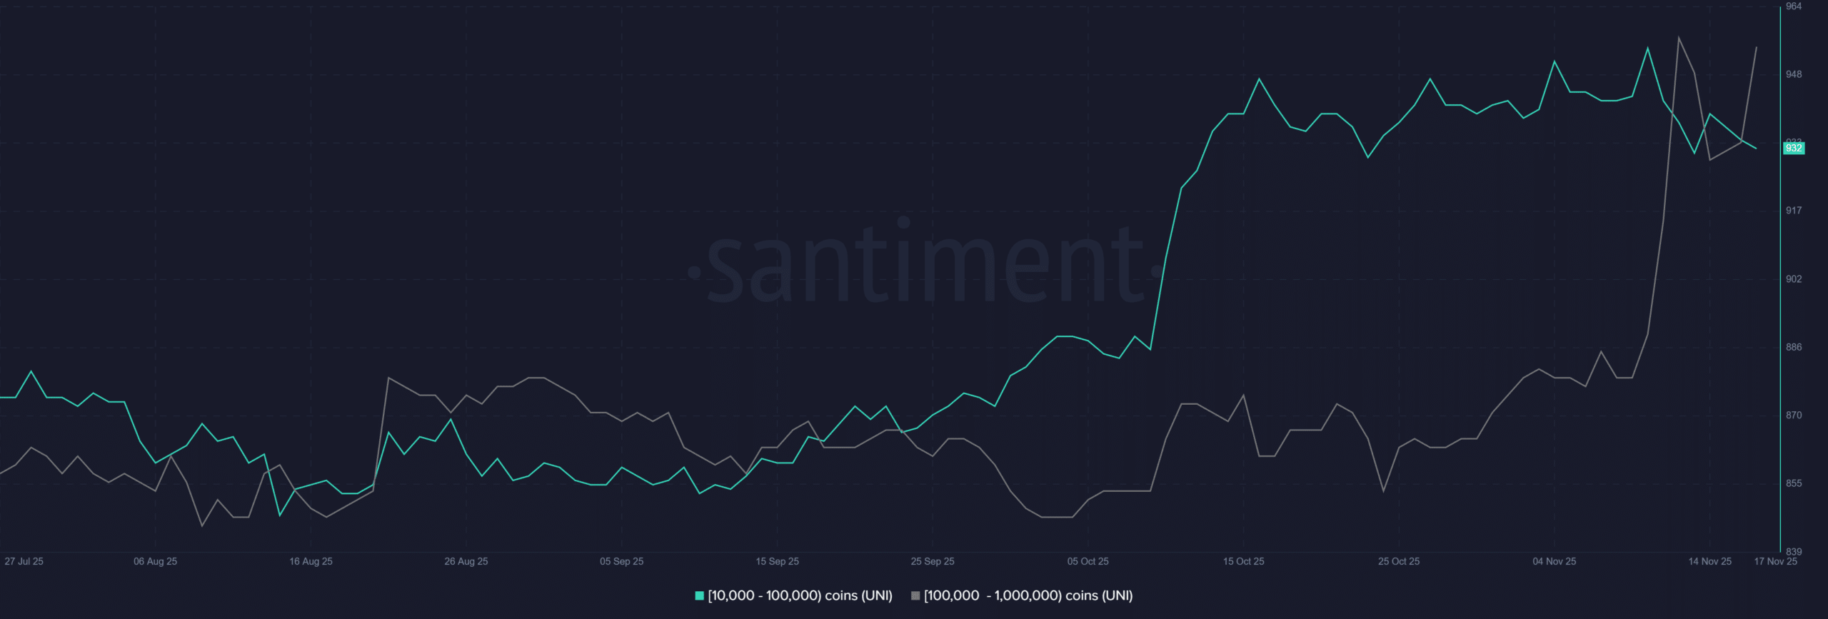Select the 16 Aug 25 date label
The height and width of the screenshot is (619, 1828).
[311, 561]
